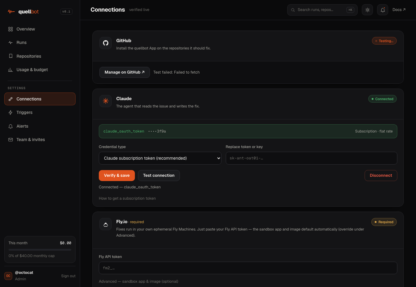The width and height of the screenshot is (416, 287).
Task: Click the Fly.io logo icon
Action: click(x=106, y=224)
